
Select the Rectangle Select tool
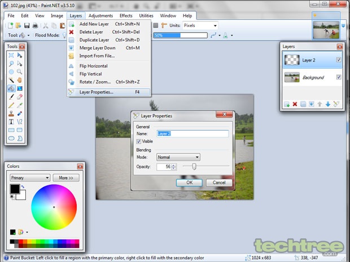pyautogui.click(x=11, y=55)
